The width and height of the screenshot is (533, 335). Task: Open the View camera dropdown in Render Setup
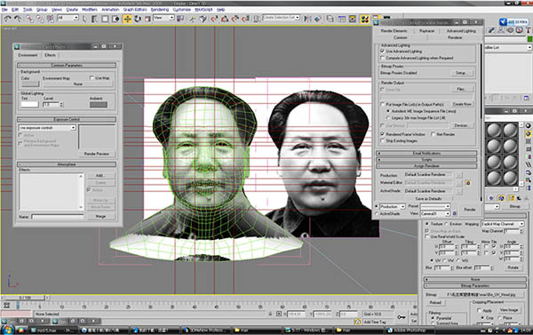point(435,213)
